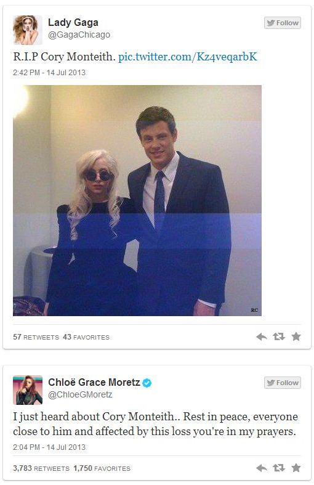Viewport: 314px width, 485px height.
Task: Follow the @GagaChicago account
Action: pyautogui.click(x=283, y=23)
